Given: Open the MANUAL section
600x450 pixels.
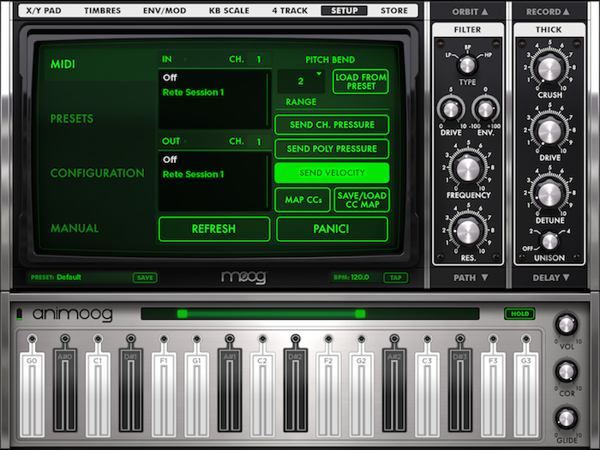Looking at the screenshot, I should tap(75, 229).
